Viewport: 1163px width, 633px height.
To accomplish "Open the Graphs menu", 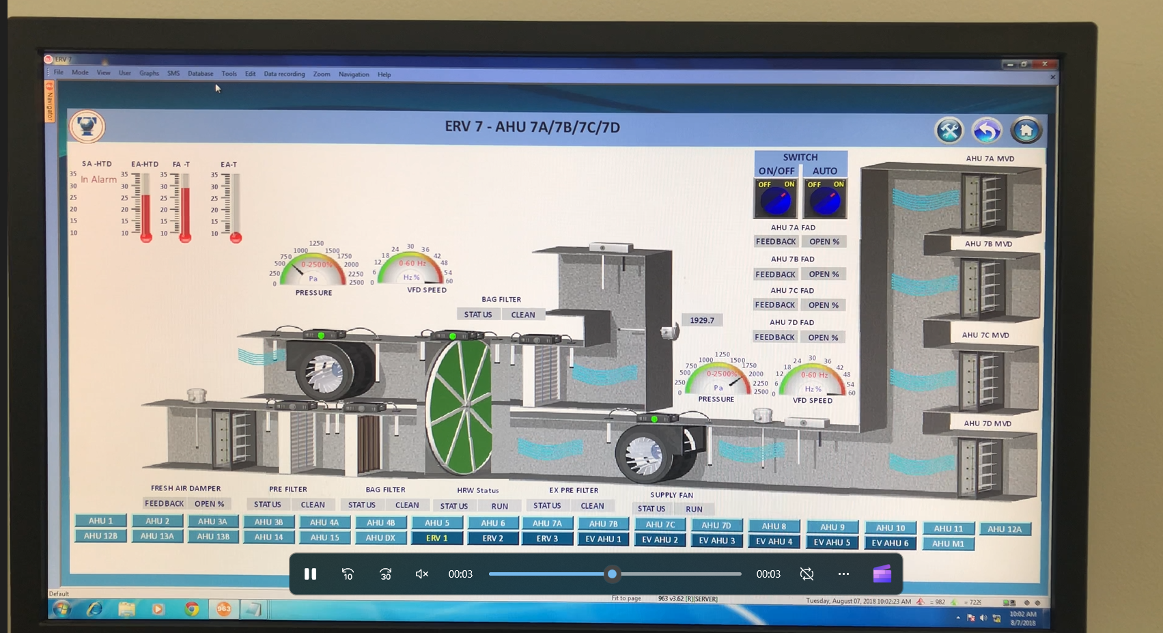I will click(x=149, y=73).
